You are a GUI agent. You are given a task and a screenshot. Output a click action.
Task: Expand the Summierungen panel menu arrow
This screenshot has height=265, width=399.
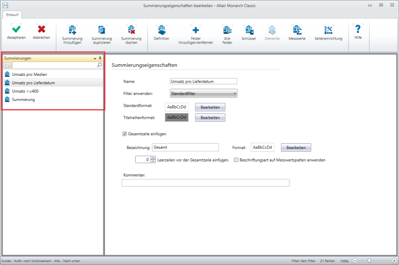(x=94, y=58)
